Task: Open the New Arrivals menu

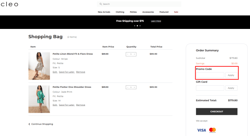Action: click(x=104, y=12)
